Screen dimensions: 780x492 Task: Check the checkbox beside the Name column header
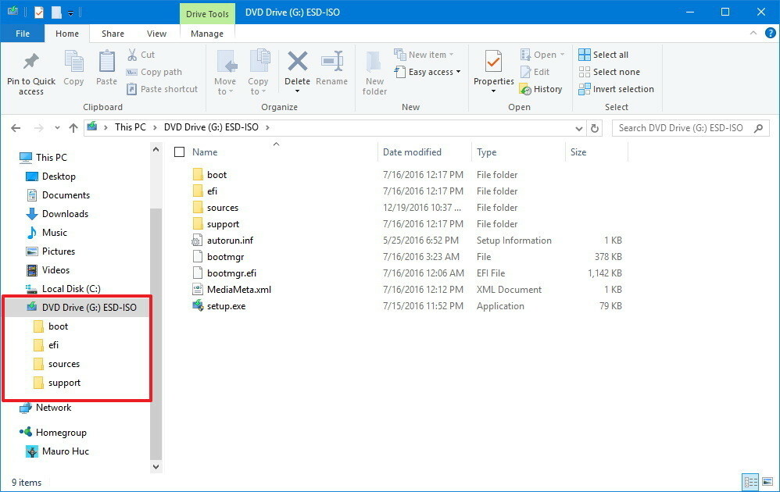tap(179, 152)
